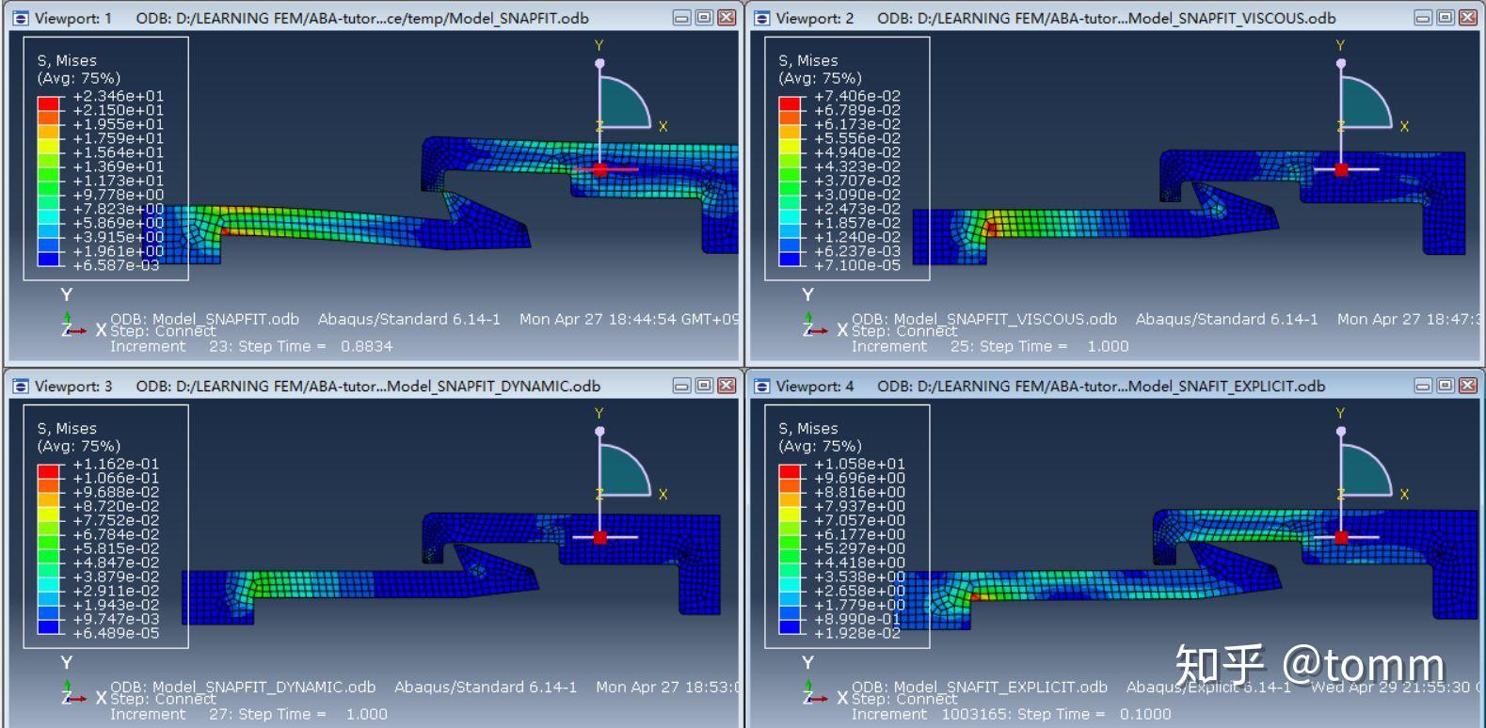The width and height of the screenshot is (1486, 728).
Task: Click the red reference point in Viewport 4
Action: pyautogui.click(x=1341, y=537)
